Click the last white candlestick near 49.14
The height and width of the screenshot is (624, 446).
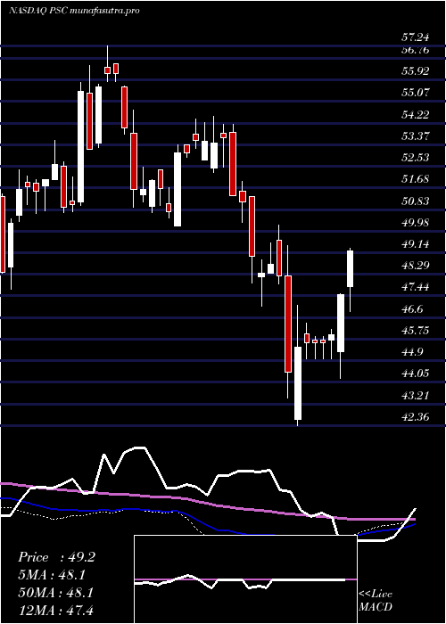[x=350, y=269]
